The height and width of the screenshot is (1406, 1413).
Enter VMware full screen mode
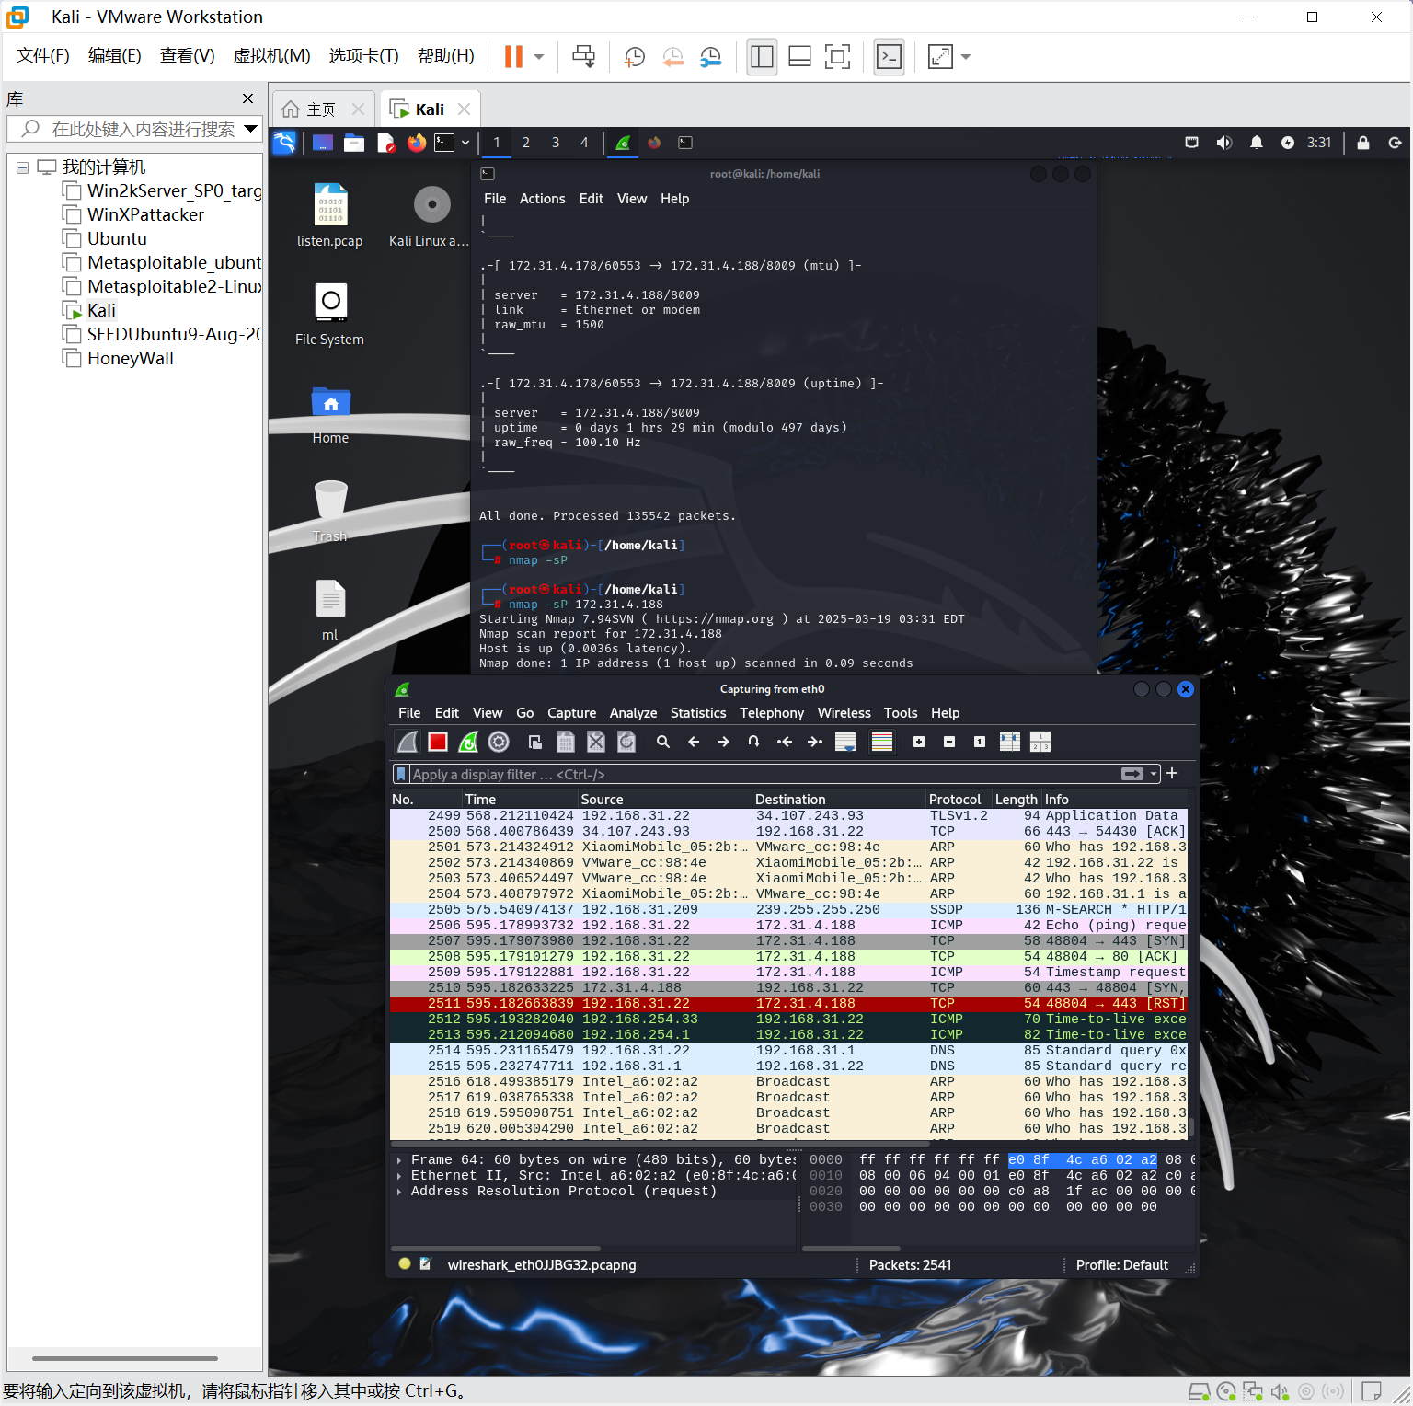(x=837, y=57)
